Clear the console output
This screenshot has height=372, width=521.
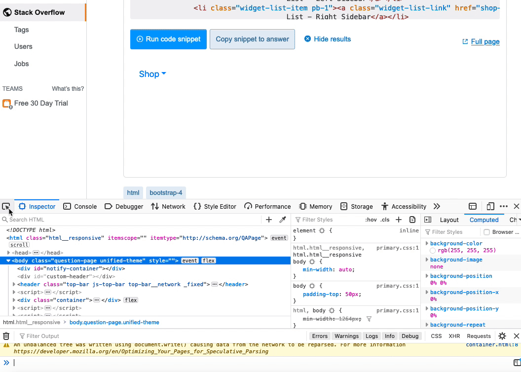[x=5, y=336]
